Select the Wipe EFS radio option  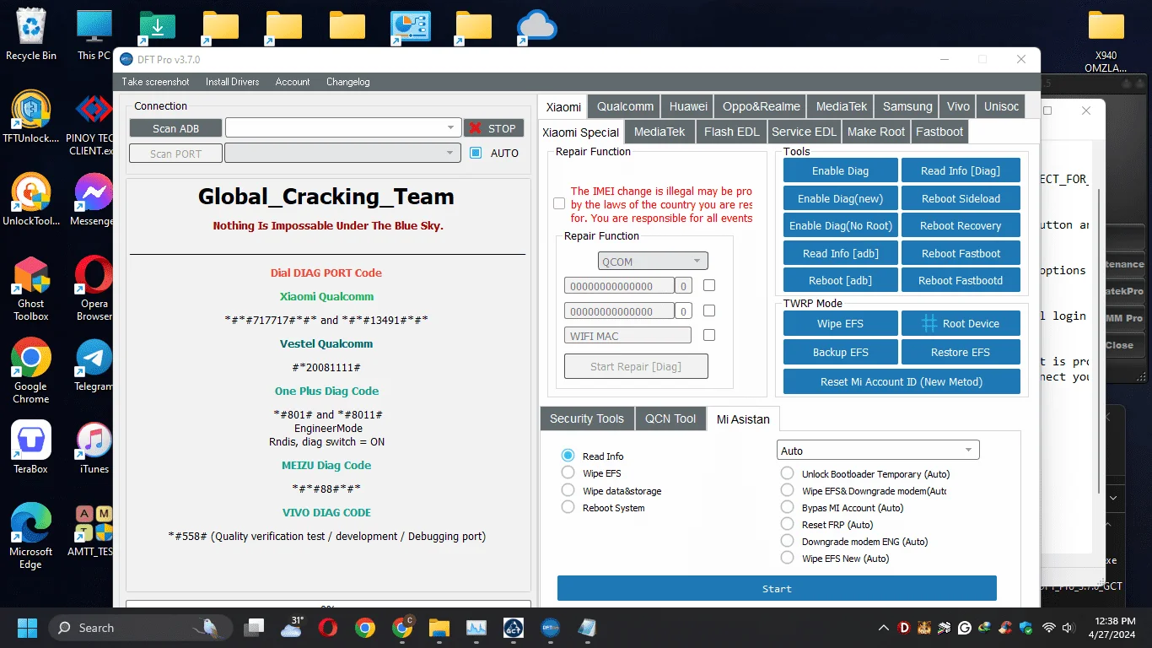[568, 472]
